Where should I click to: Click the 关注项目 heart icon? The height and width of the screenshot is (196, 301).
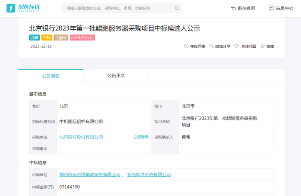(236, 46)
